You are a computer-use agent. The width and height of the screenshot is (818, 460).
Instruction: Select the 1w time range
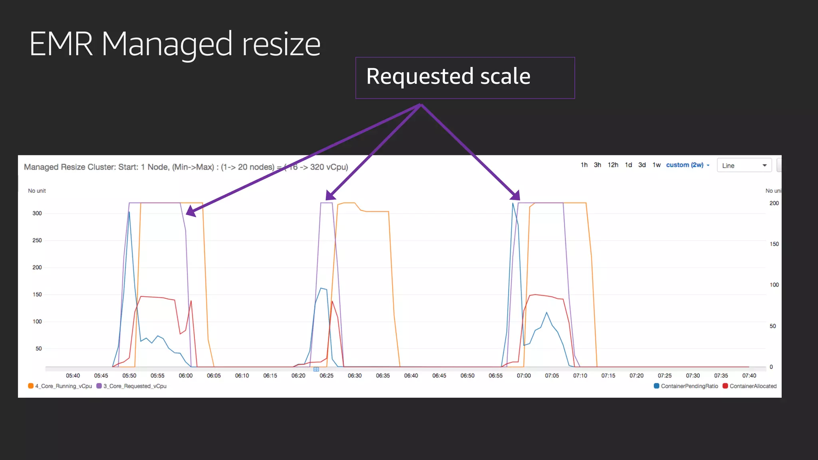(x=657, y=165)
